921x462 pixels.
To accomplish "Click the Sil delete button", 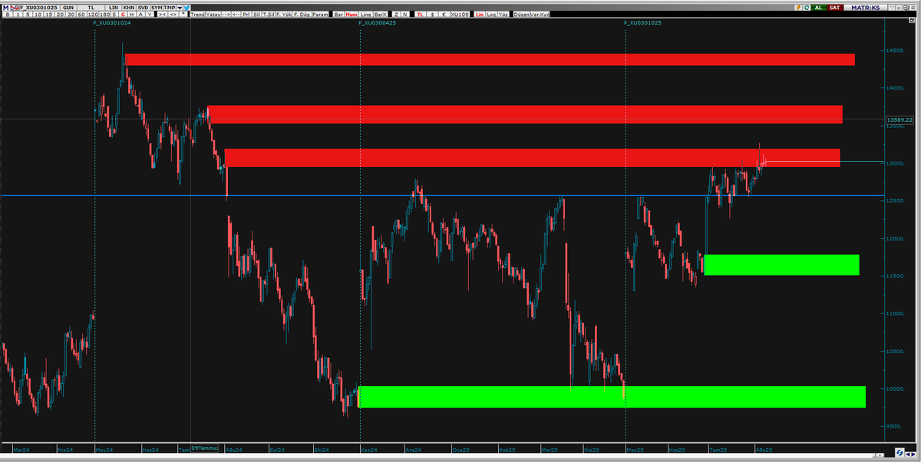I will tap(256, 15).
